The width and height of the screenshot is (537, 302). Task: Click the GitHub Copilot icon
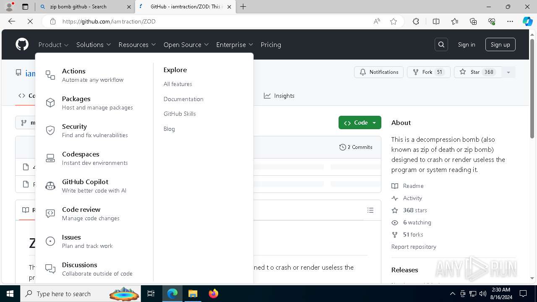click(x=50, y=186)
